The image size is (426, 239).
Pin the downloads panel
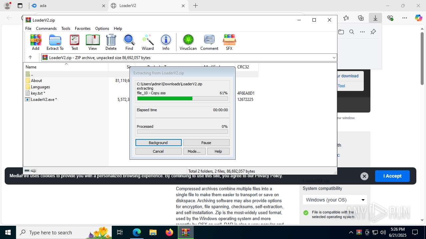point(373,32)
